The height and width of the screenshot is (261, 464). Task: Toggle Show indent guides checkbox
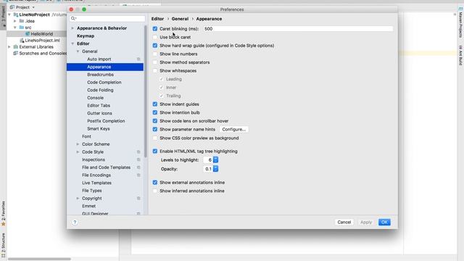pyautogui.click(x=155, y=104)
